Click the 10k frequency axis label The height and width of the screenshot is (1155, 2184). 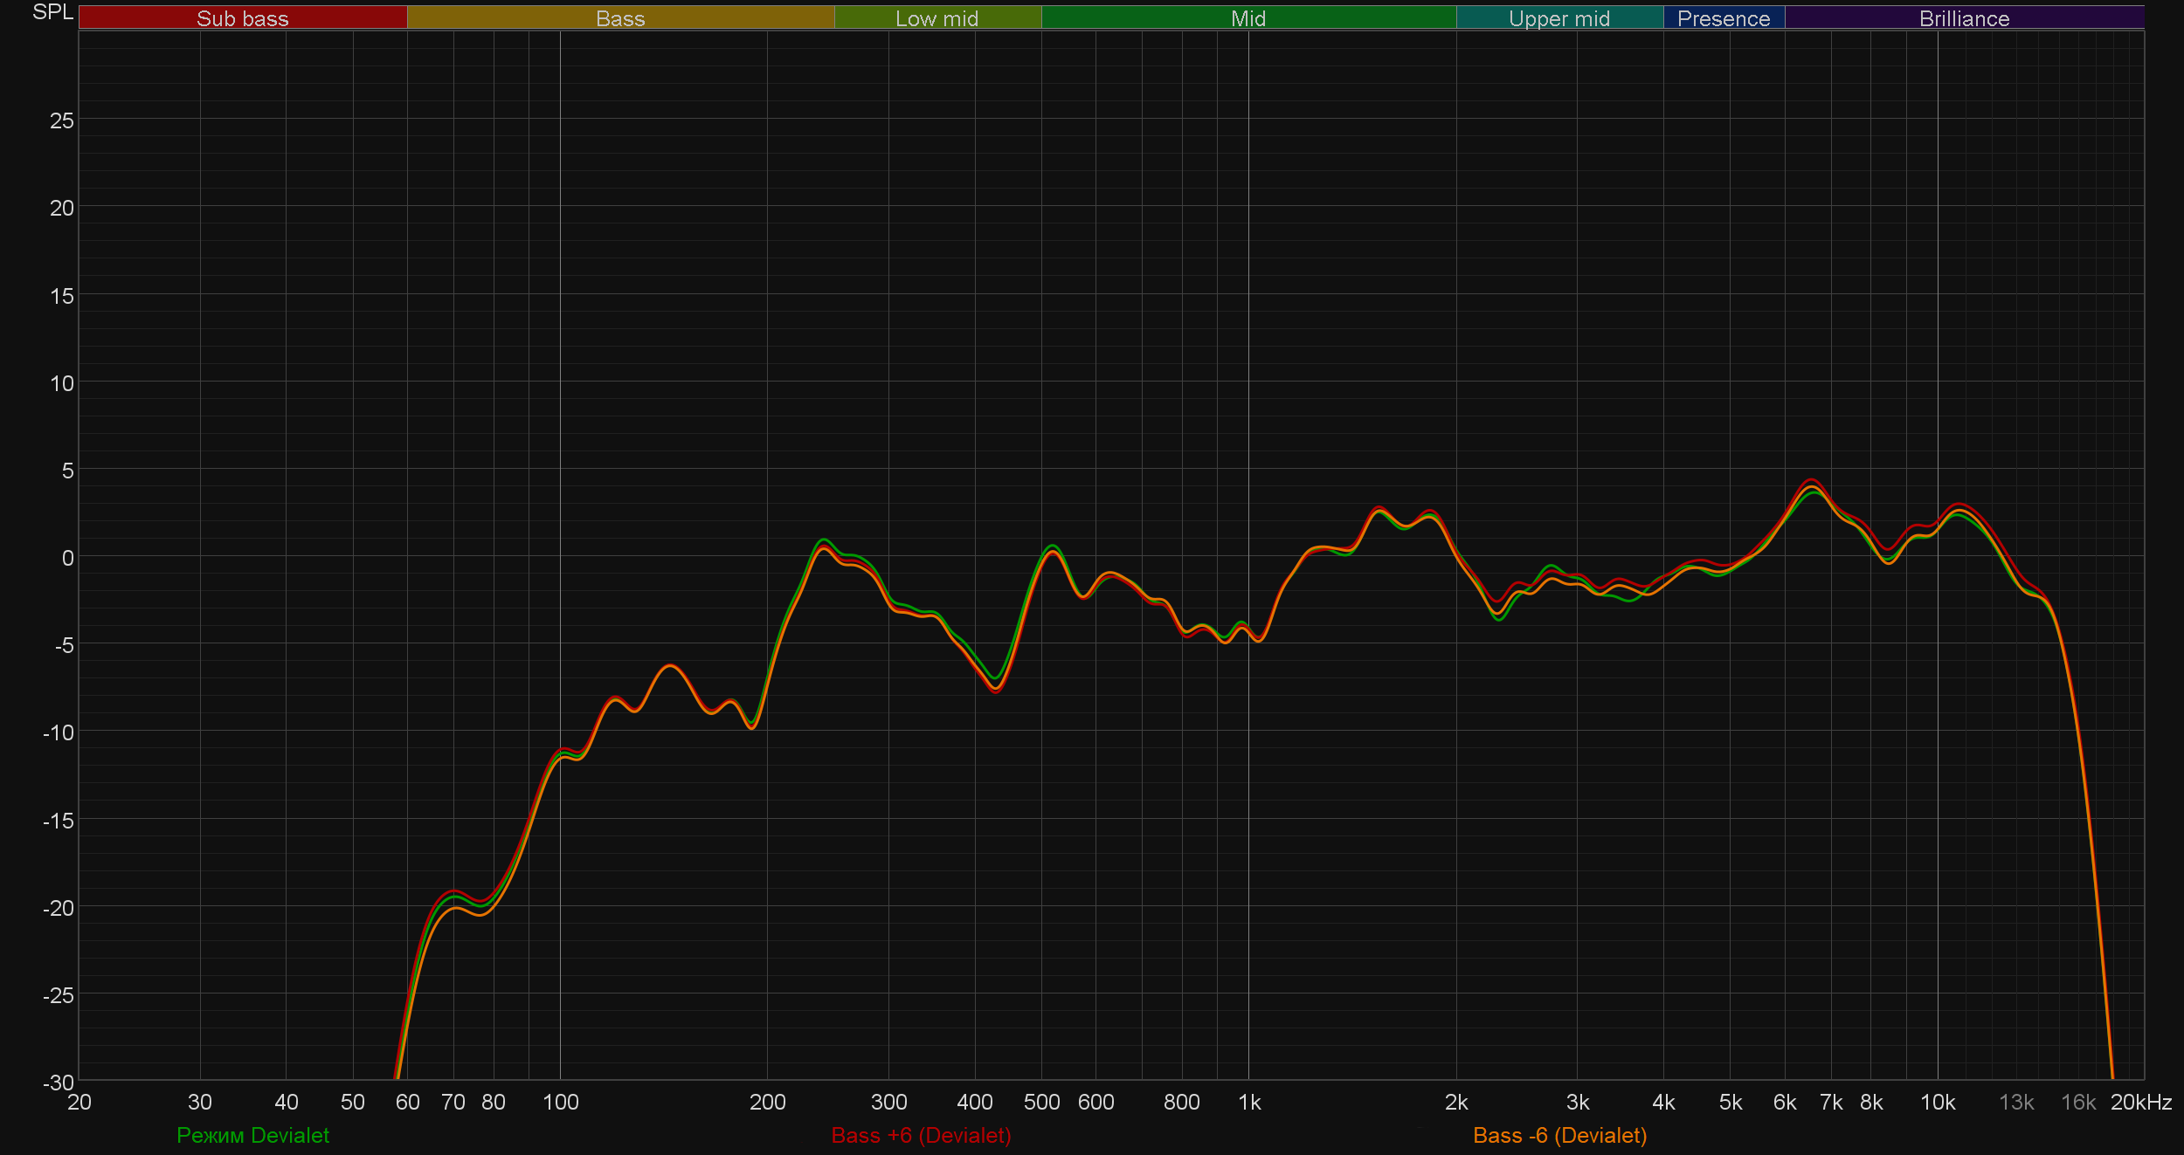[1937, 1103]
